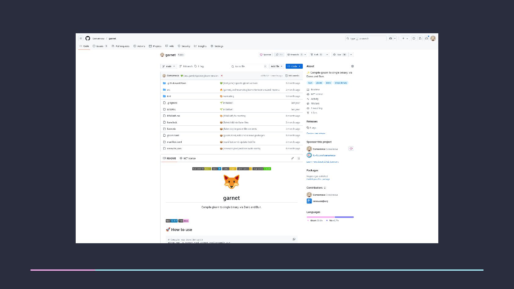Open the Copilot icon in header
The image size is (514, 289).
(390, 38)
